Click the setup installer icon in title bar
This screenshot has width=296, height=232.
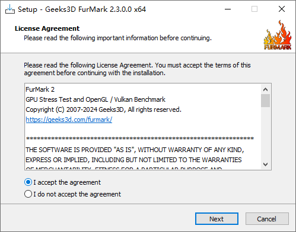coord(10,9)
